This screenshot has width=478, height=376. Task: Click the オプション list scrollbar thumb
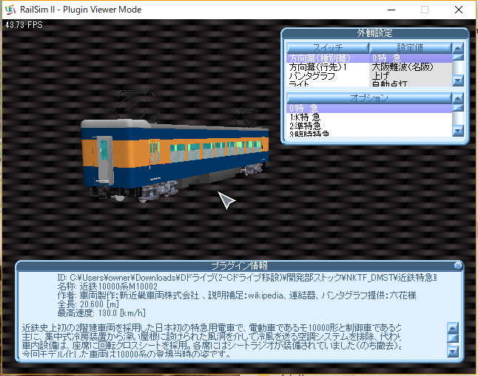458,108
